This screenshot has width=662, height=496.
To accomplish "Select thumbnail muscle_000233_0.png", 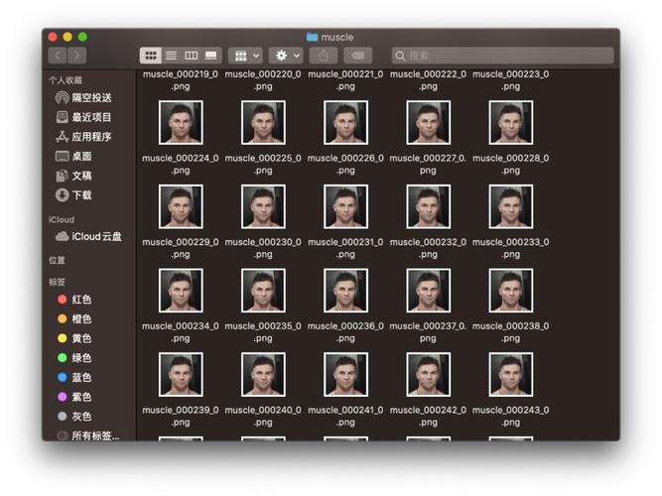I will 511,206.
